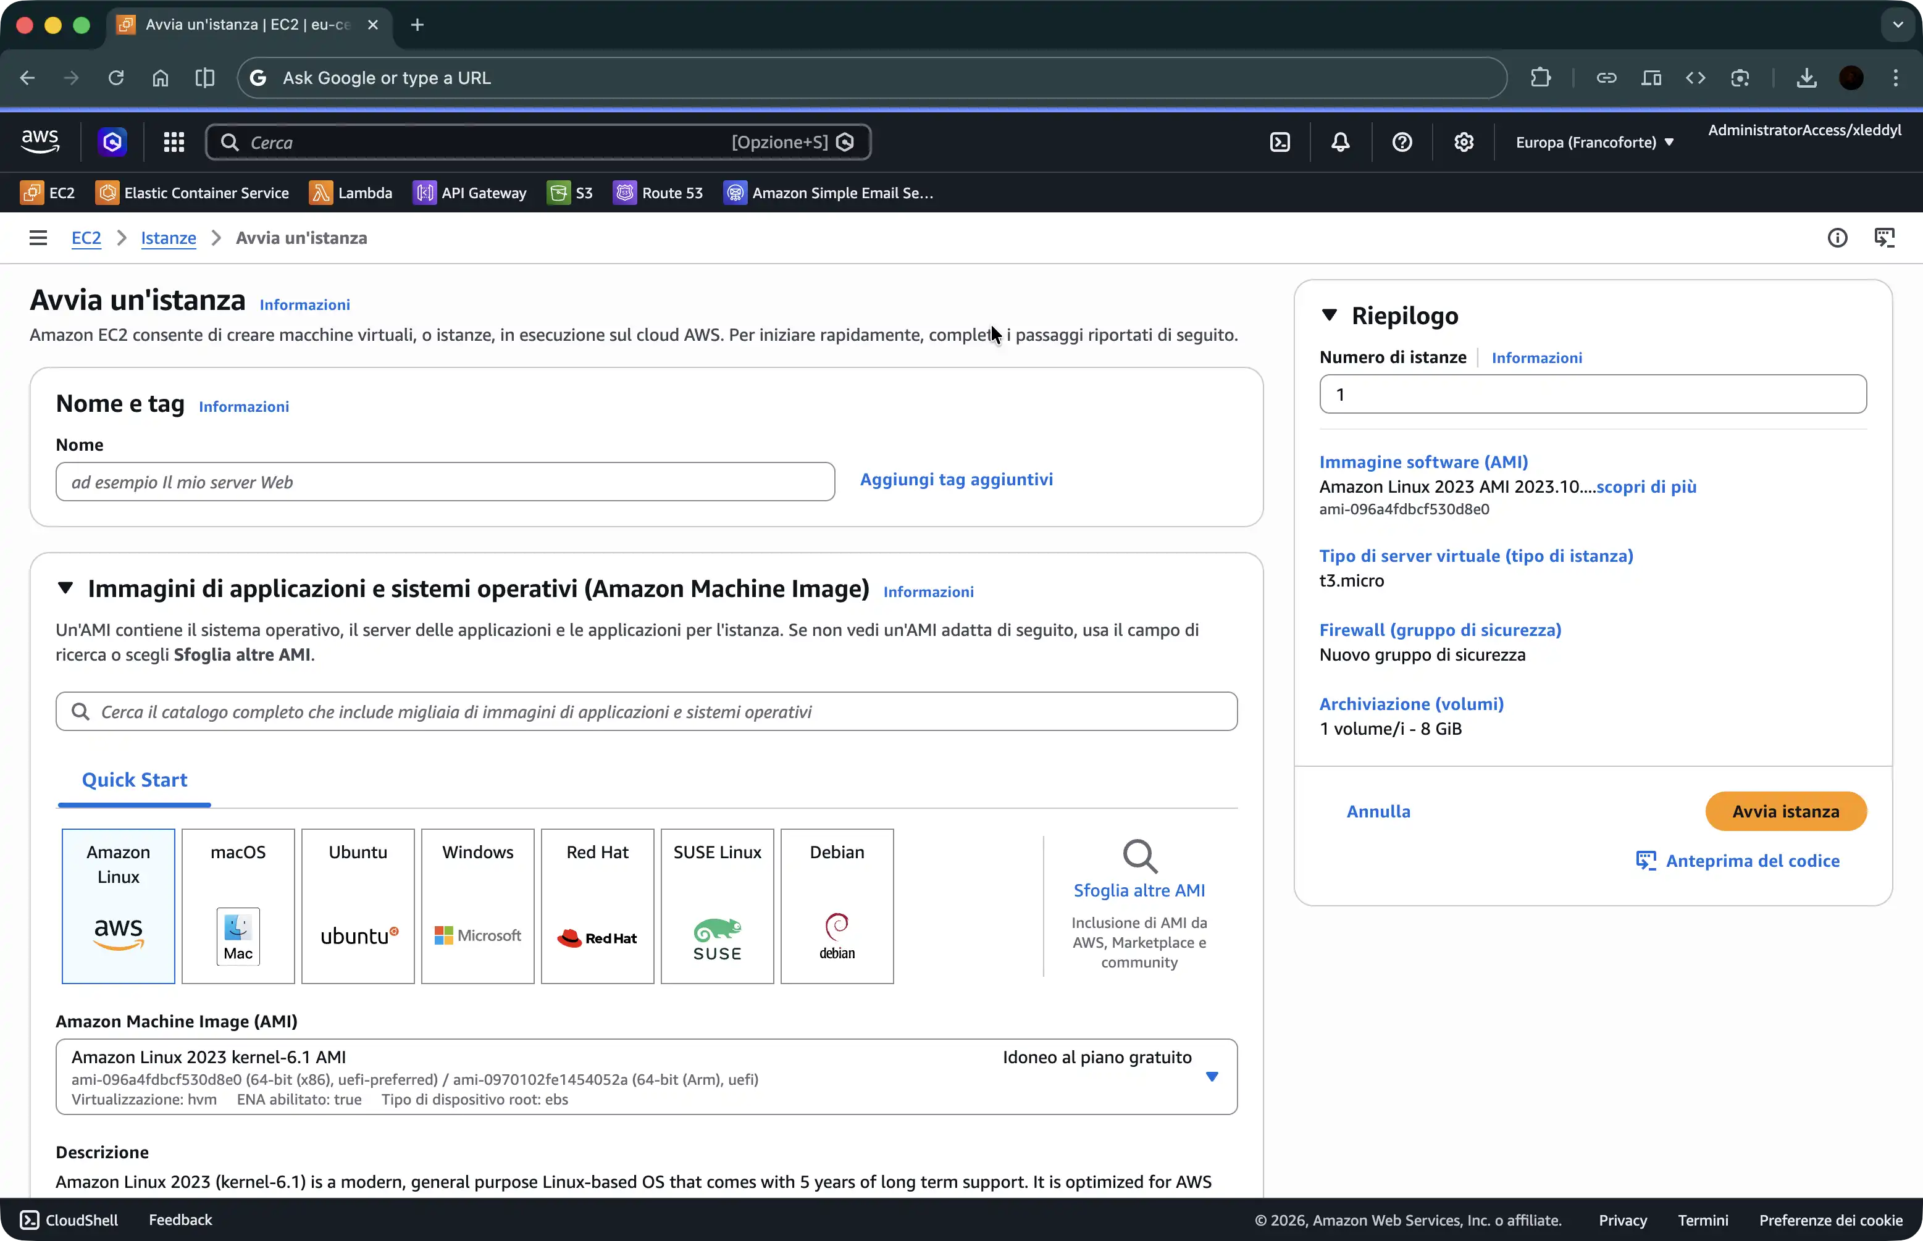Choose the Debian AMI tile

837,905
